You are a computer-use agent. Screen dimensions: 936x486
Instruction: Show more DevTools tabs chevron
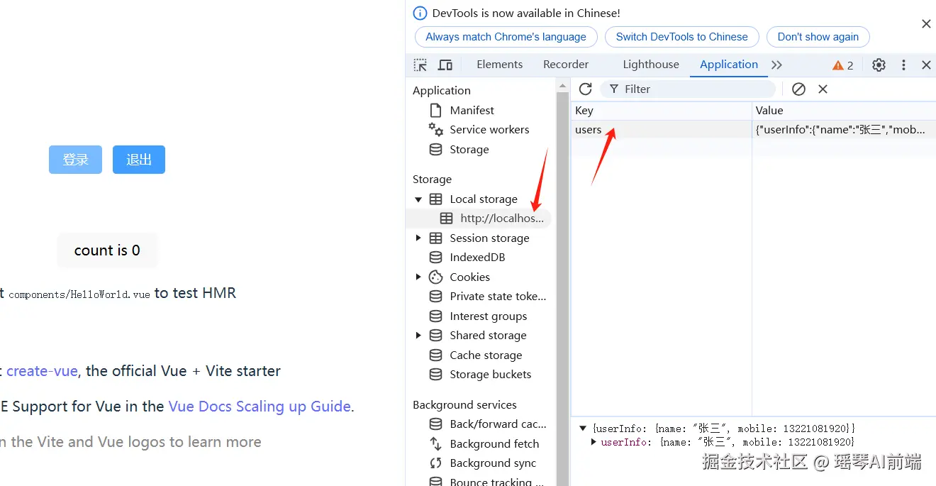tap(777, 65)
